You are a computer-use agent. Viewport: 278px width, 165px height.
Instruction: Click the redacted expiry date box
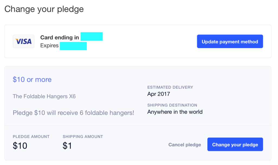click(73, 46)
